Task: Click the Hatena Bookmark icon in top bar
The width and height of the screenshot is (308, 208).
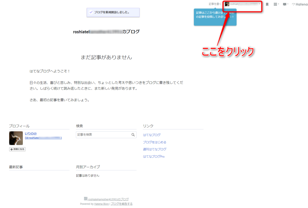Action: tap(267, 4)
